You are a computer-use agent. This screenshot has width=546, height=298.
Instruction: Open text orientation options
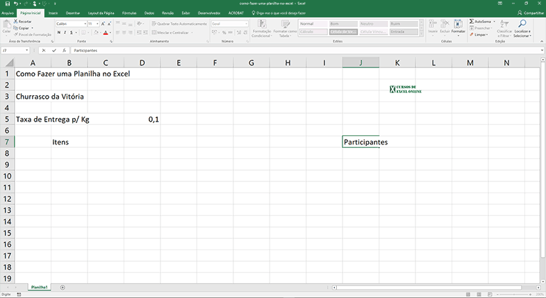(x=140, y=24)
